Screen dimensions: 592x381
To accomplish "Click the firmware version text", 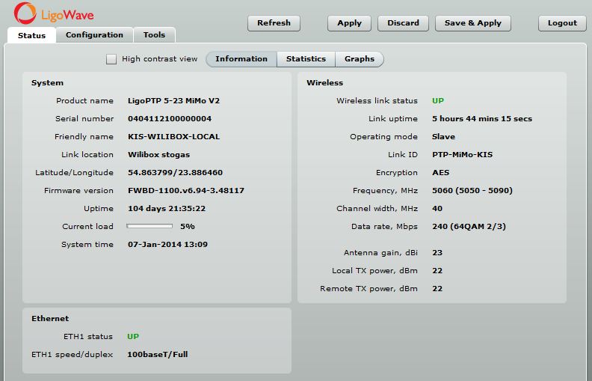I will point(185,191).
